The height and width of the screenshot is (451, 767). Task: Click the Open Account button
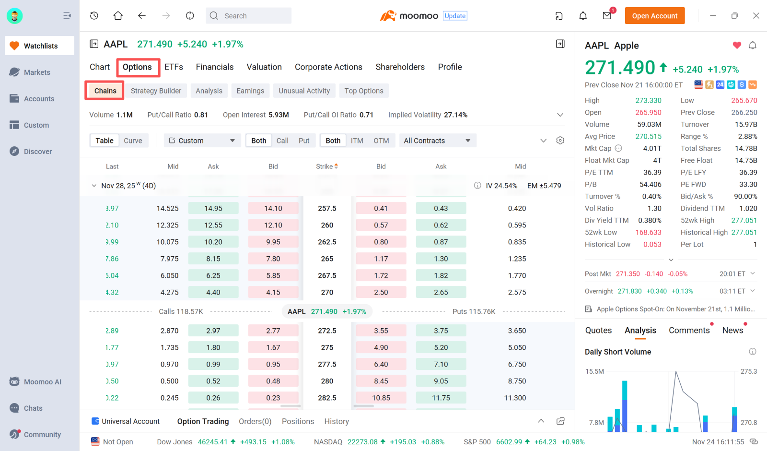(x=654, y=16)
